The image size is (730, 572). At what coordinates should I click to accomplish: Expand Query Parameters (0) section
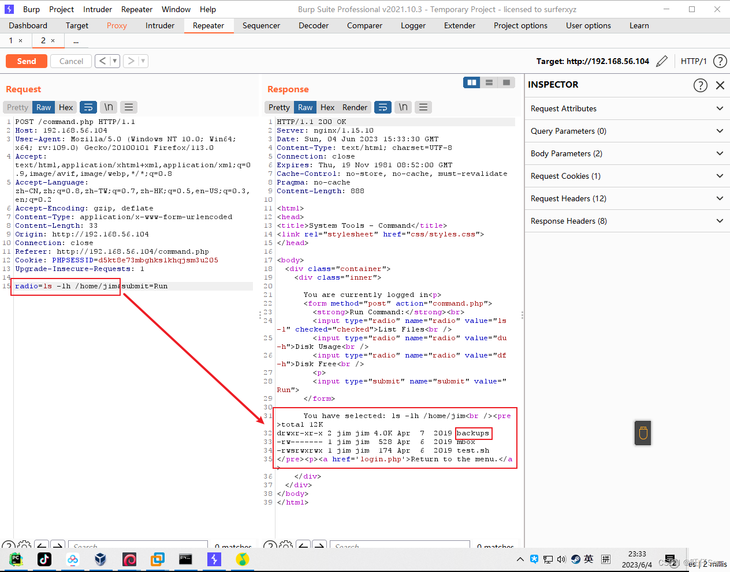coord(627,131)
